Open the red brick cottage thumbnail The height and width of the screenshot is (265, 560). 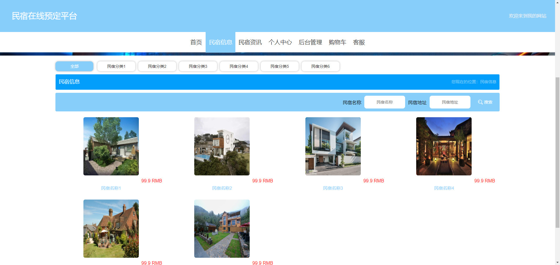click(x=111, y=229)
